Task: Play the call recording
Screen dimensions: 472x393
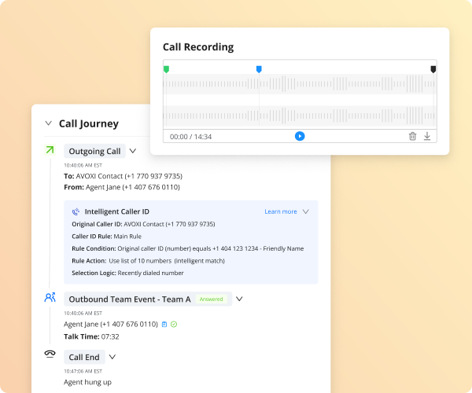Action: pyautogui.click(x=300, y=136)
